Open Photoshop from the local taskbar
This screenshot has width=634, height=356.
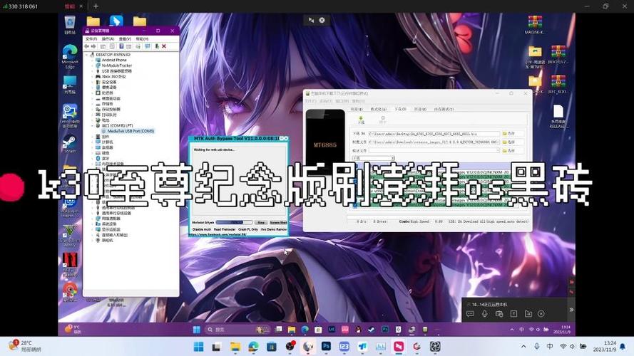(x=326, y=346)
